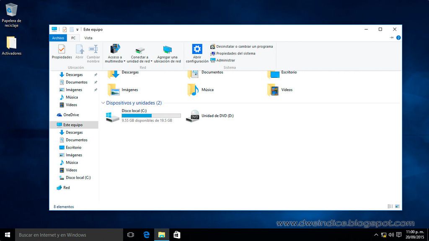Toggle ribbon pin next to help icon
This screenshot has height=241, width=429.
pos(392,38)
